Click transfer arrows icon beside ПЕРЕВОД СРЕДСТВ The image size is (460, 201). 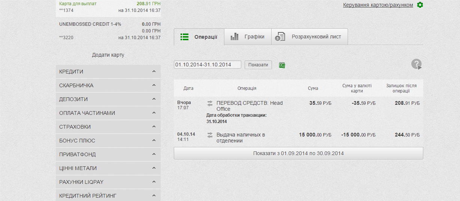pyautogui.click(x=210, y=103)
